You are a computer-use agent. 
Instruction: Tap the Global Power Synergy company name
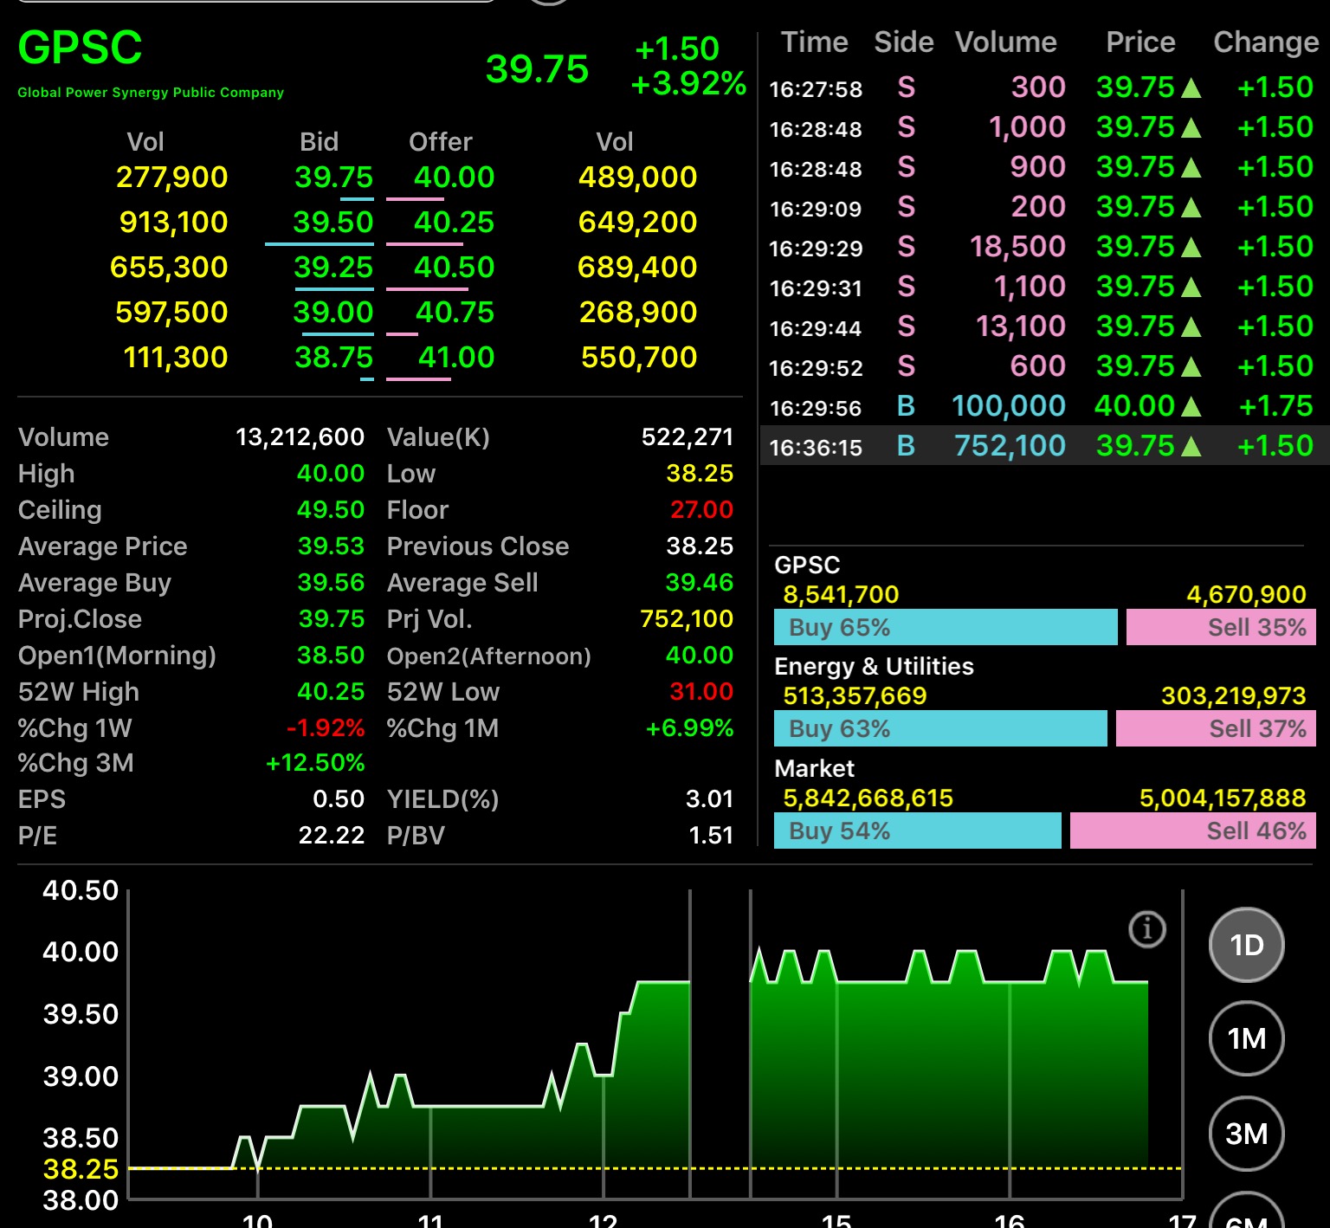pos(151,93)
